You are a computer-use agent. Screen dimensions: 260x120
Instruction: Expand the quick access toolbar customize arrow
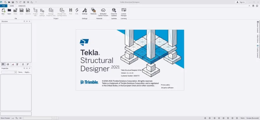36,2
